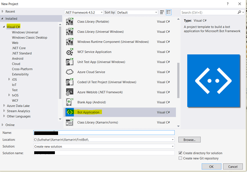This screenshot has width=247, height=172.
Task: Select the Test category
Action: point(15,90)
